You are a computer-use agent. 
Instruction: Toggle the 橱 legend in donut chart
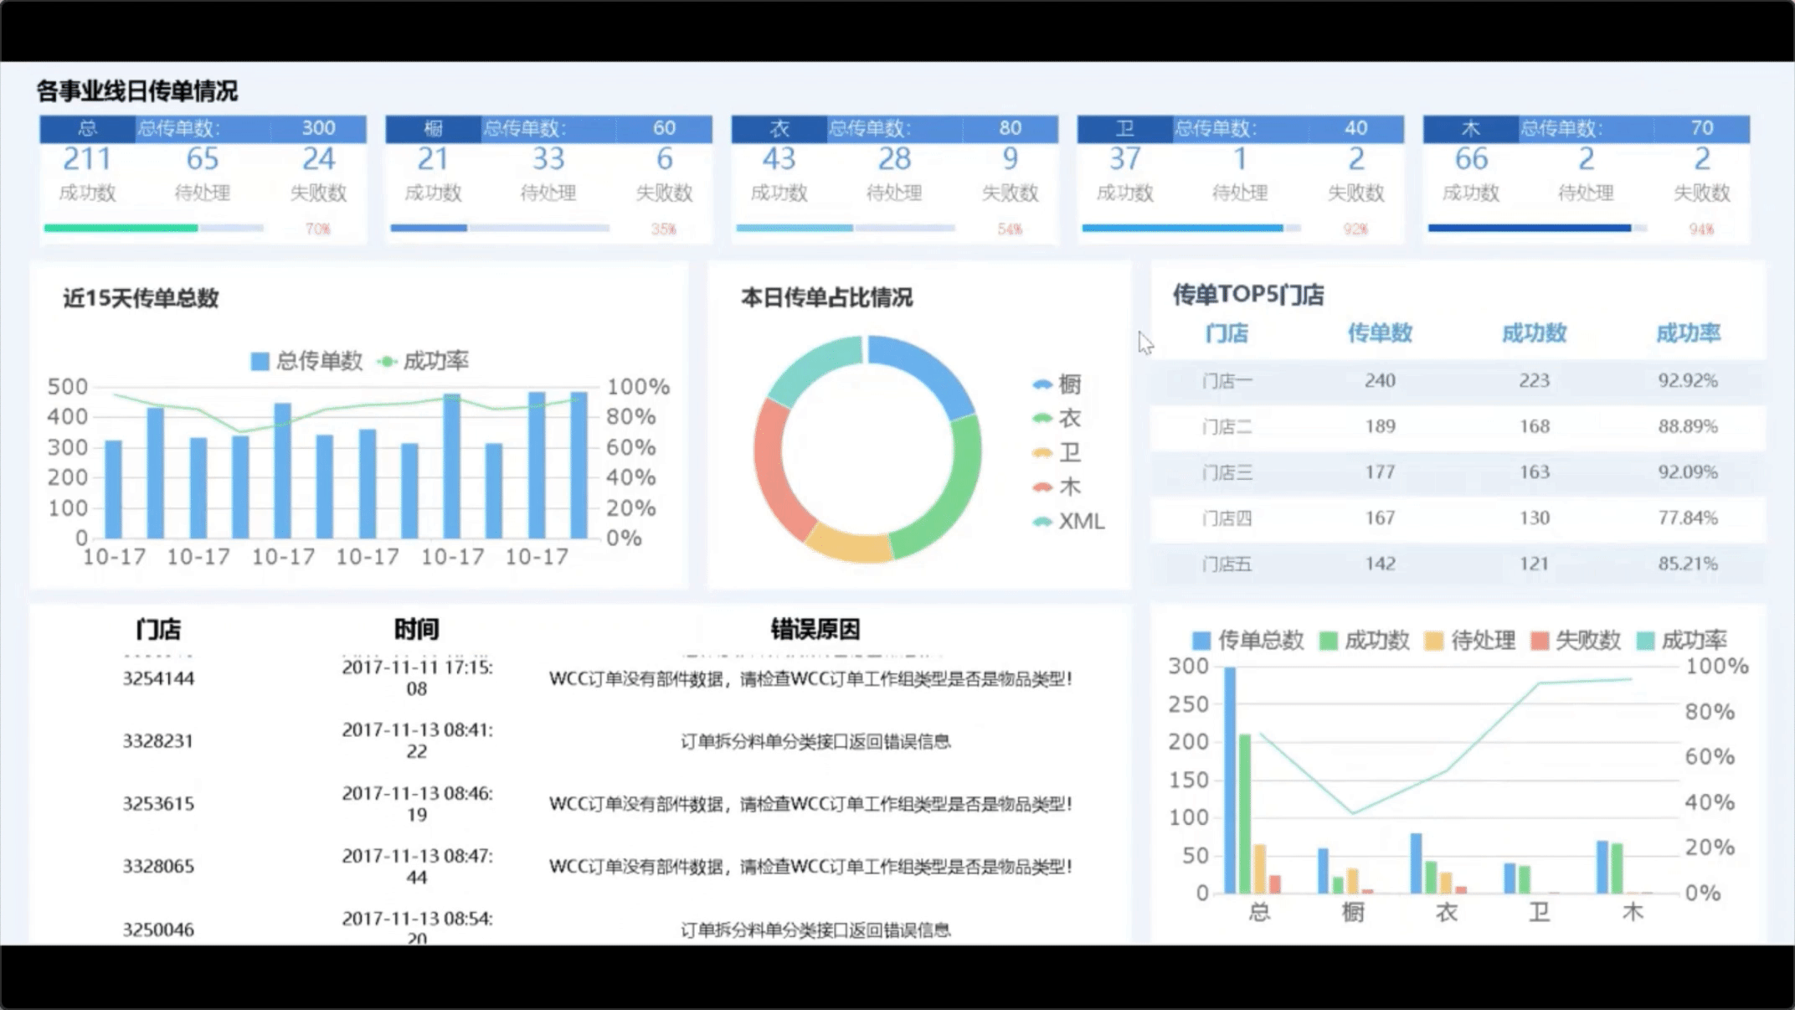1057,384
